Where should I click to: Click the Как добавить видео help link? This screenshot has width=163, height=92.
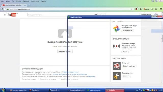click(29, 79)
